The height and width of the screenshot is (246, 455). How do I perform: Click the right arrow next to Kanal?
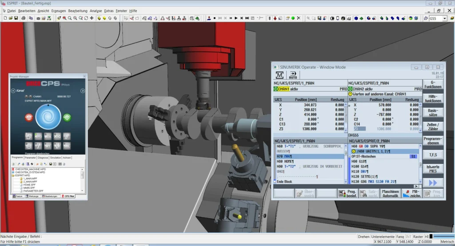pyautogui.click(x=82, y=90)
